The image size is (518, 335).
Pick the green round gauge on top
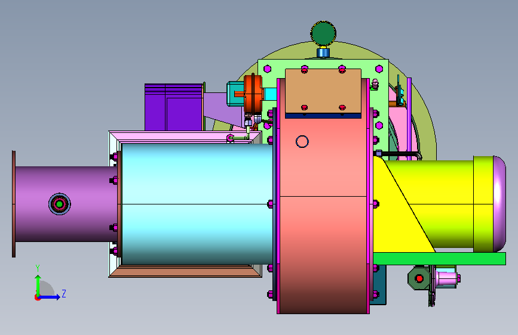click(323, 33)
